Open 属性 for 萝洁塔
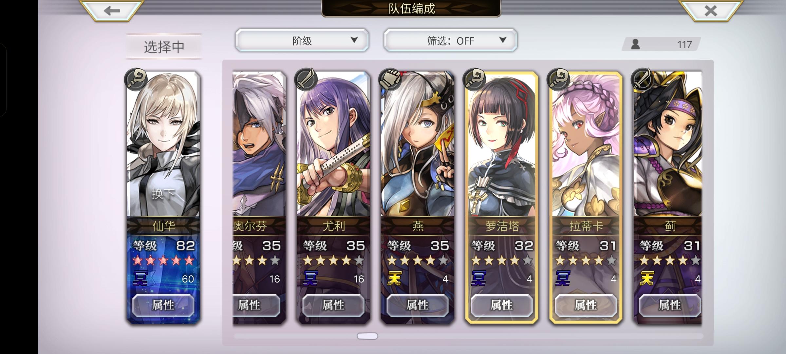786x354 pixels. tap(501, 305)
